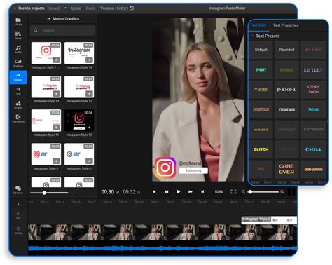Toggle fullscreen preview
The image size is (332, 265).
(233, 192)
